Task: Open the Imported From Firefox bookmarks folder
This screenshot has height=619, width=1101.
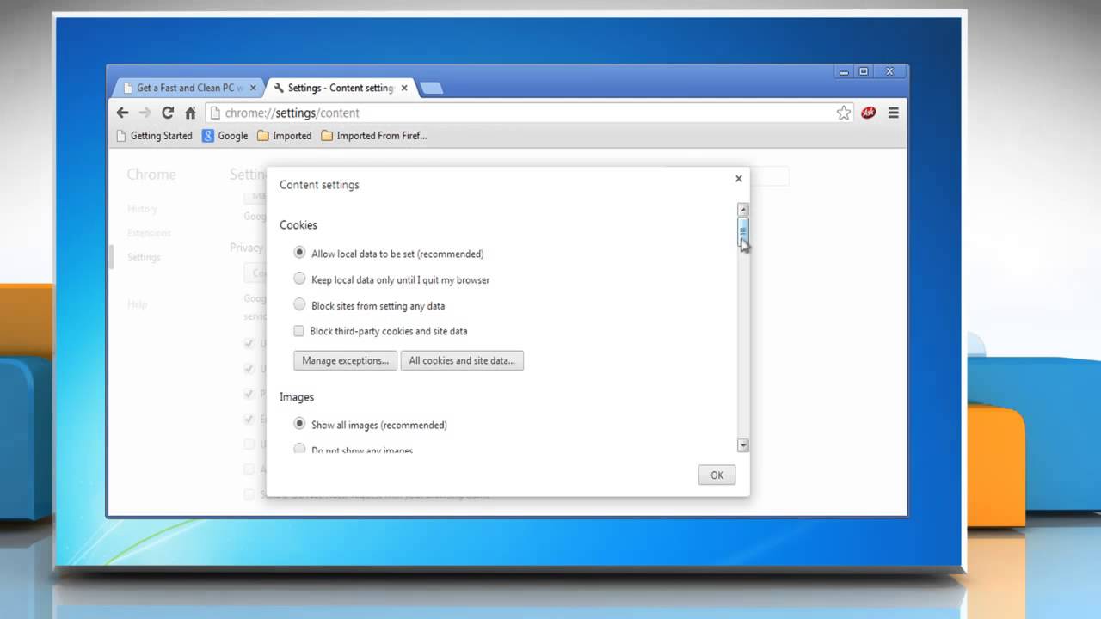Action: 374,136
